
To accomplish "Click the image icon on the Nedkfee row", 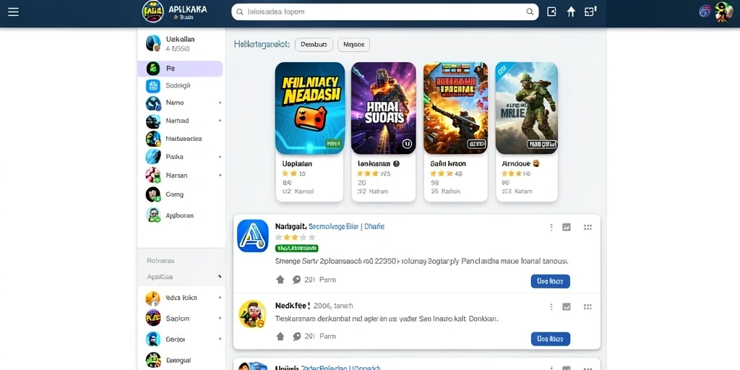I will click(x=567, y=306).
